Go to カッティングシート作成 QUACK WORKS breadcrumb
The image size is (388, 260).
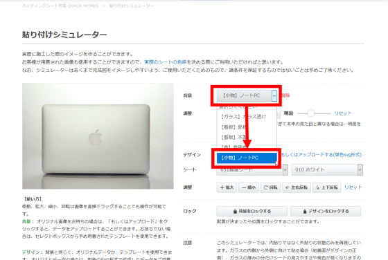60,6
